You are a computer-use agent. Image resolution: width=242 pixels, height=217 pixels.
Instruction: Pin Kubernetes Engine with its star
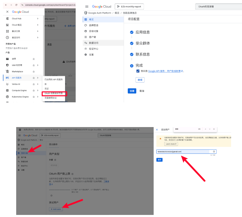point(34,97)
